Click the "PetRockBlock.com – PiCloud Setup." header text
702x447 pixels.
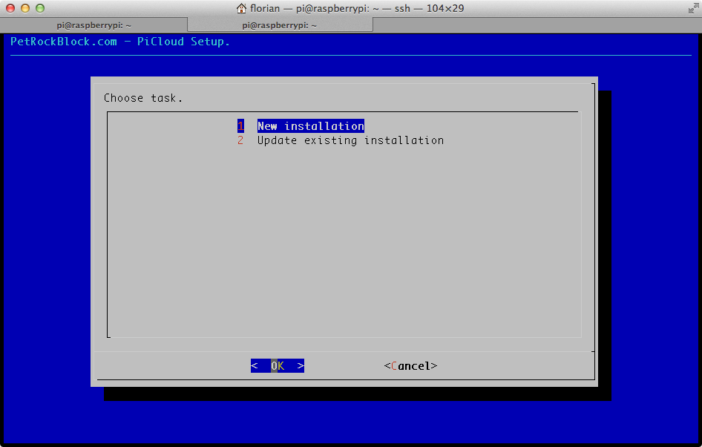click(x=120, y=42)
